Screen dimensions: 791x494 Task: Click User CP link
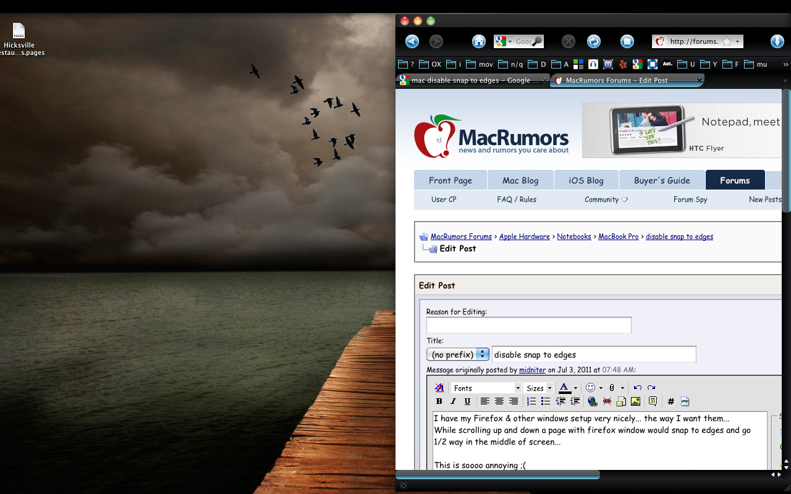pos(444,199)
